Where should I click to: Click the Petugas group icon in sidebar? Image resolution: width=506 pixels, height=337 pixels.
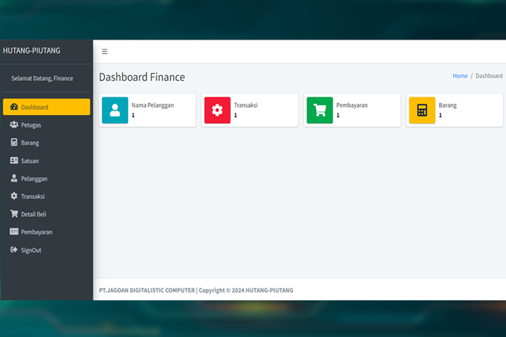[14, 125]
